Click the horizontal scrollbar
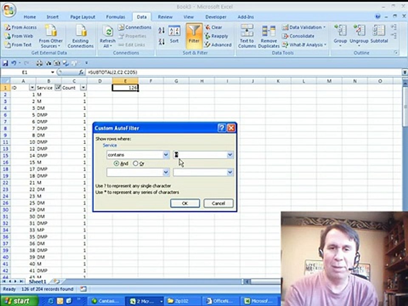The image size is (408, 306). tap(265, 281)
